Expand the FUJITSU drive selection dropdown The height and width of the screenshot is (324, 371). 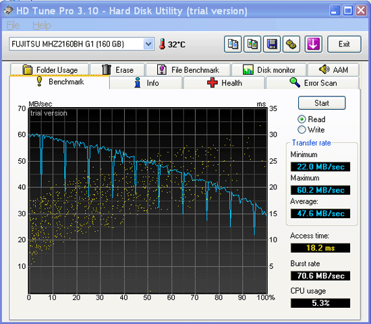(148, 44)
